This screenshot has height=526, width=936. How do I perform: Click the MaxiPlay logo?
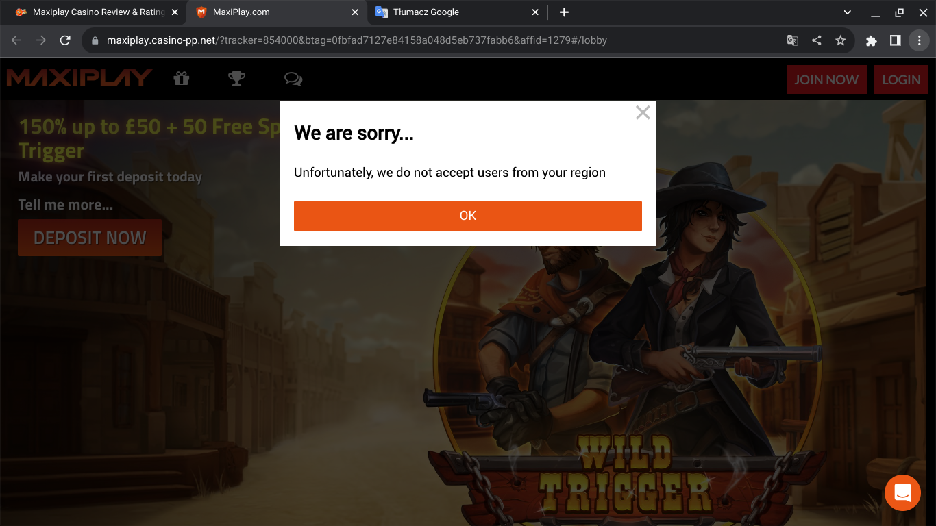click(79, 77)
